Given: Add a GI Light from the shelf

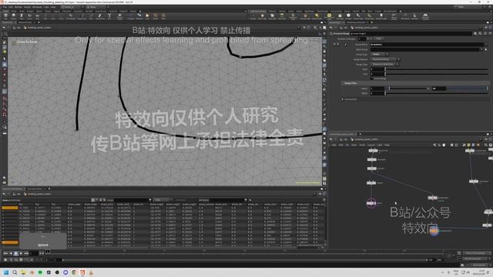Looking at the screenshot, I should [x=348, y=16].
